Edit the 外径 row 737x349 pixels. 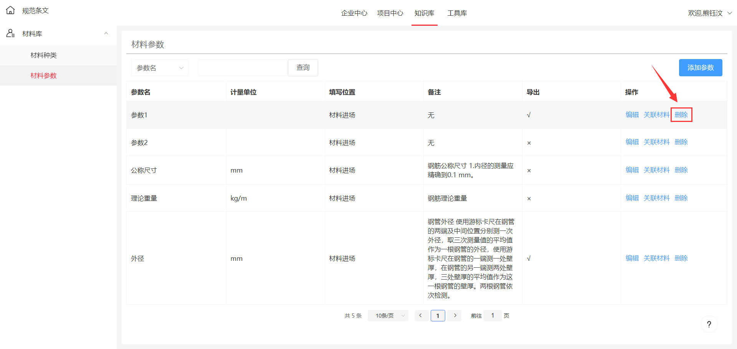click(632, 258)
